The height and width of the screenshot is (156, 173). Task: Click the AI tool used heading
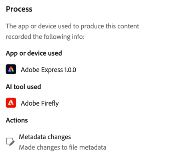pyautogui.click(x=23, y=87)
